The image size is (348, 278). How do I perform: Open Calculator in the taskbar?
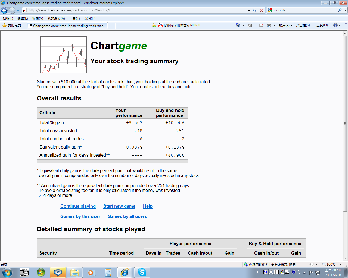108,273
